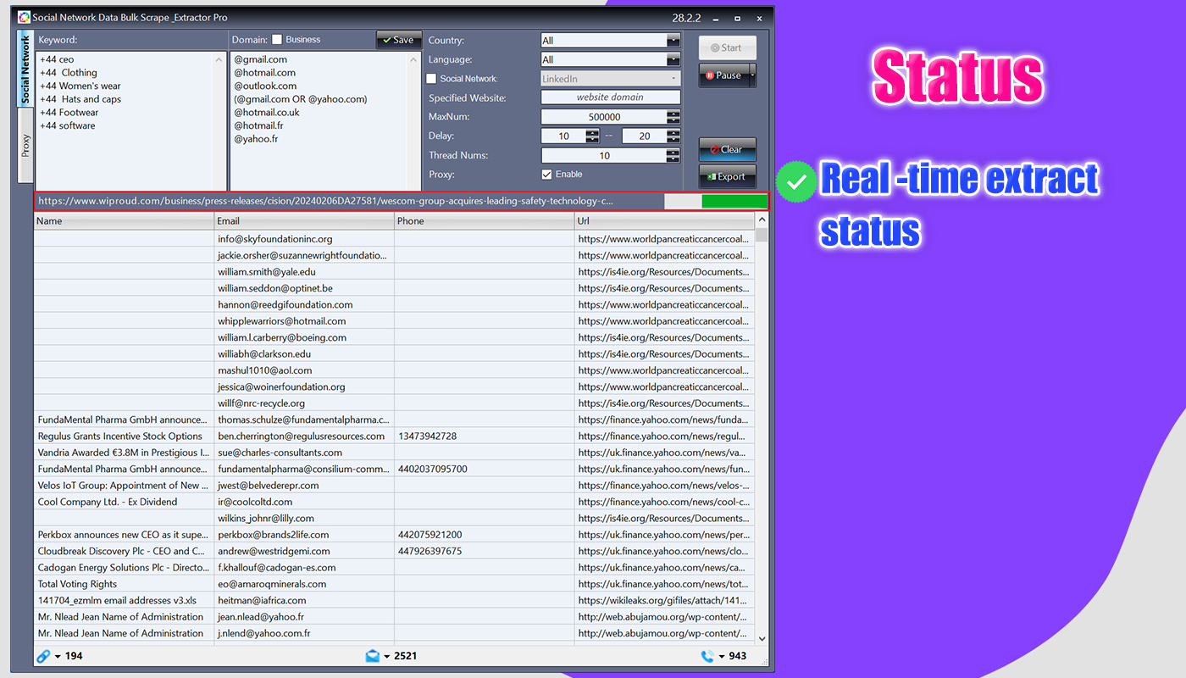This screenshot has width=1186, height=678.
Task: Switch to the Proxy vertical tab
Action: pyautogui.click(x=25, y=146)
